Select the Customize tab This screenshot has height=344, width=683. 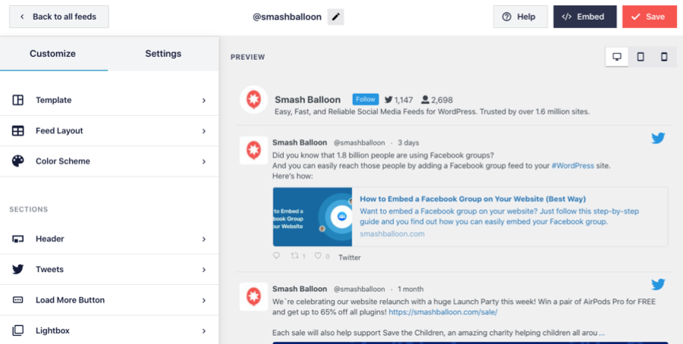pyautogui.click(x=53, y=54)
